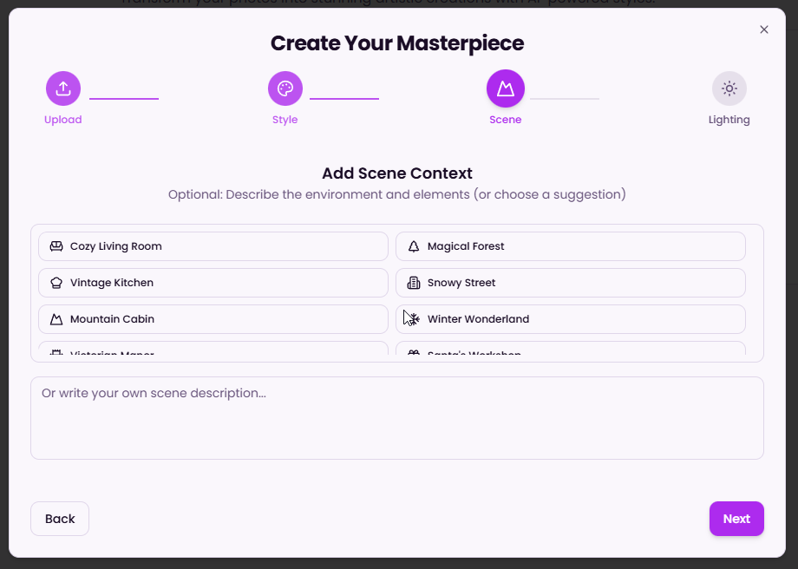
Task: Go to the Upload step label
Action: pyautogui.click(x=63, y=120)
